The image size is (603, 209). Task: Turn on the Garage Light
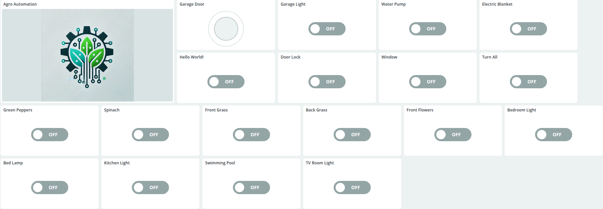[x=327, y=29]
